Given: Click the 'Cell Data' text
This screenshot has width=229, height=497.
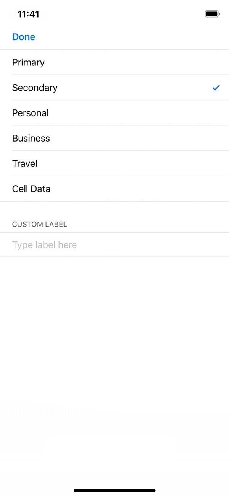Looking at the screenshot, I should pyautogui.click(x=31, y=189).
